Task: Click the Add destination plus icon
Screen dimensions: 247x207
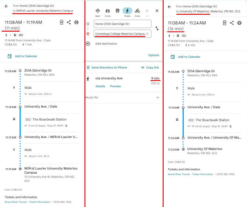Action: click(88, 44)
